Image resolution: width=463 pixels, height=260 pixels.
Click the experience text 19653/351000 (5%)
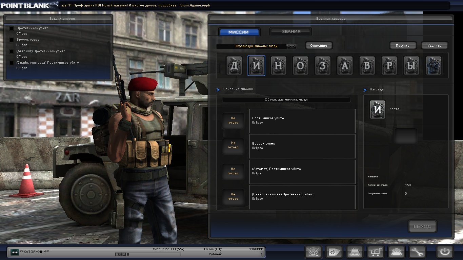point(168,249)
